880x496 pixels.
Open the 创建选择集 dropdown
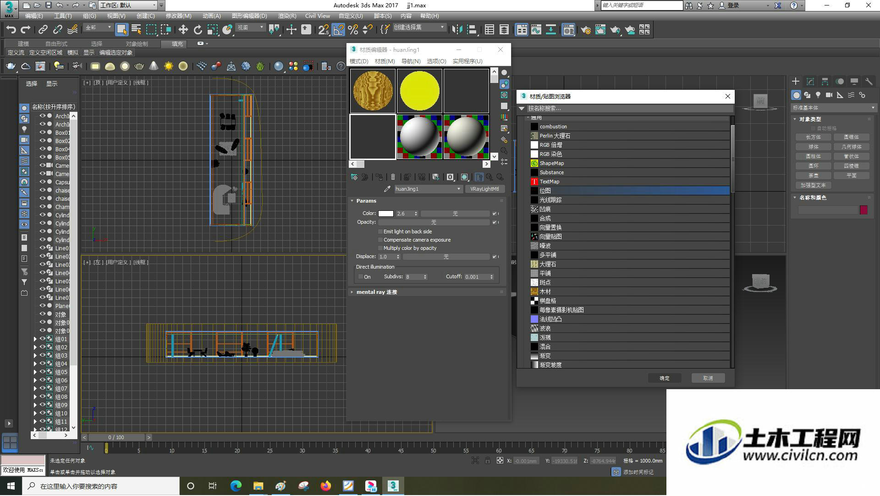tap(419, 28)
